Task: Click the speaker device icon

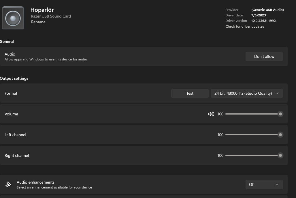Action: [13, 18]
